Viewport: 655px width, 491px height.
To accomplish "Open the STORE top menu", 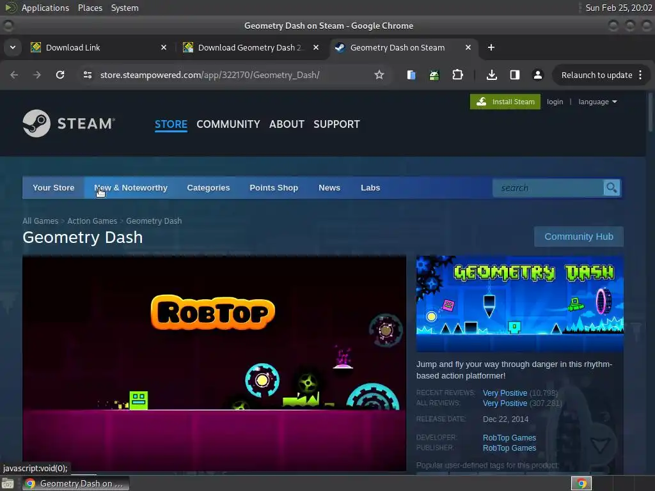I will pyautogui.click(x=171, y=124).
